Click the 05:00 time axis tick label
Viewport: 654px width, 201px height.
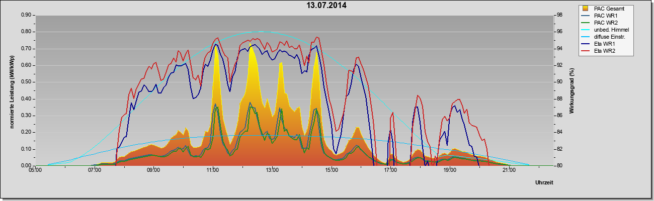coord(35,171)
